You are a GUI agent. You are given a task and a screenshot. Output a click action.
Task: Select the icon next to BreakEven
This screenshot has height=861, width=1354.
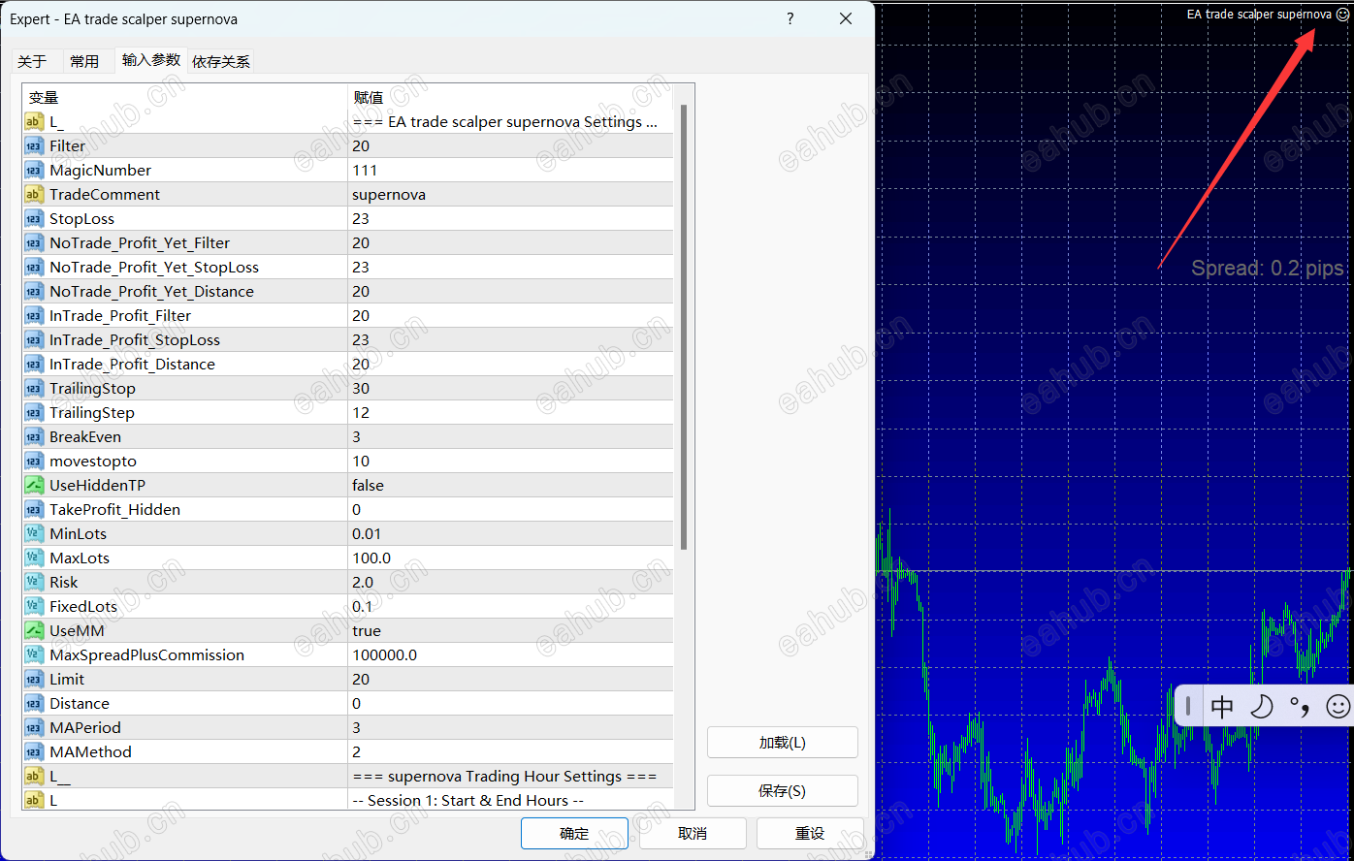tap(34, 436)
